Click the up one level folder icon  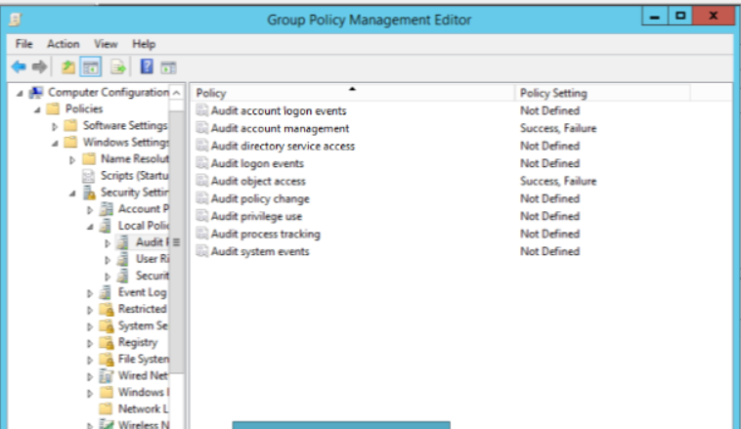(68, 67)
